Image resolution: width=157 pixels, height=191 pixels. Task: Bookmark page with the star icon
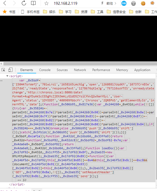pyautogui.click(x=46, y=3)
